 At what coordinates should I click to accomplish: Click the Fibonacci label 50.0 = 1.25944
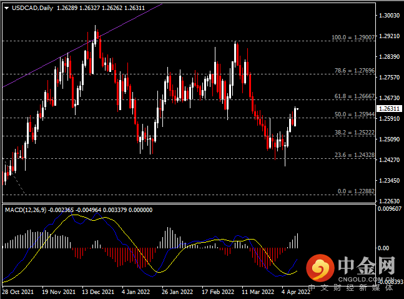pyautogui.click(x=355, y=114)
